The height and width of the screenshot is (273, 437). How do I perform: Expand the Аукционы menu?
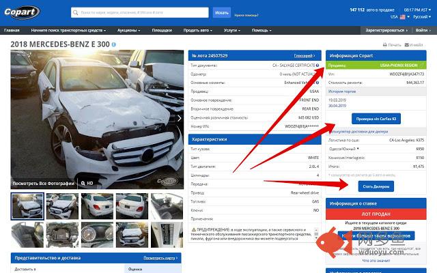(x=128, y=30)
